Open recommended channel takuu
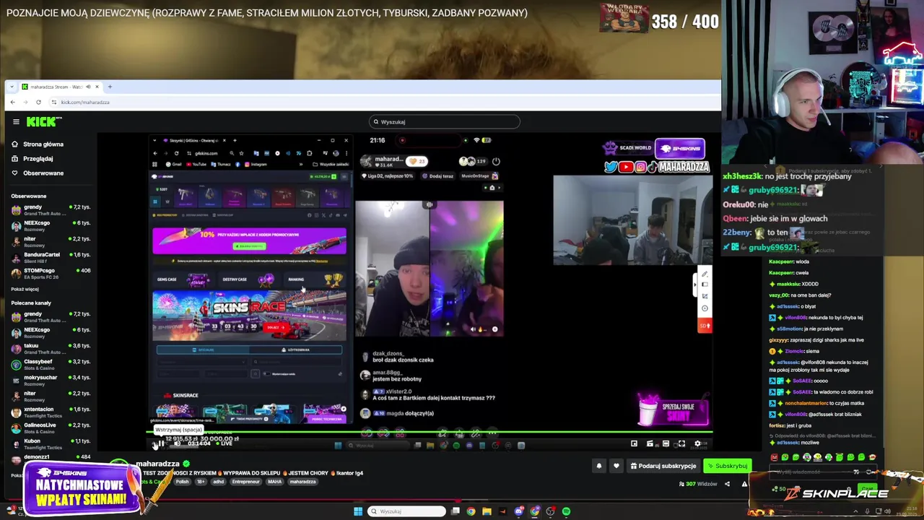 click(x=51, y=348)
